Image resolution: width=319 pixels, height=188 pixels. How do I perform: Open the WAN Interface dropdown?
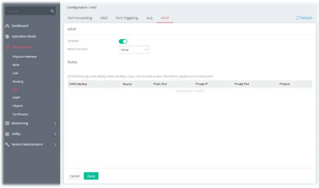pyautogui.click(x=134, y=50)
